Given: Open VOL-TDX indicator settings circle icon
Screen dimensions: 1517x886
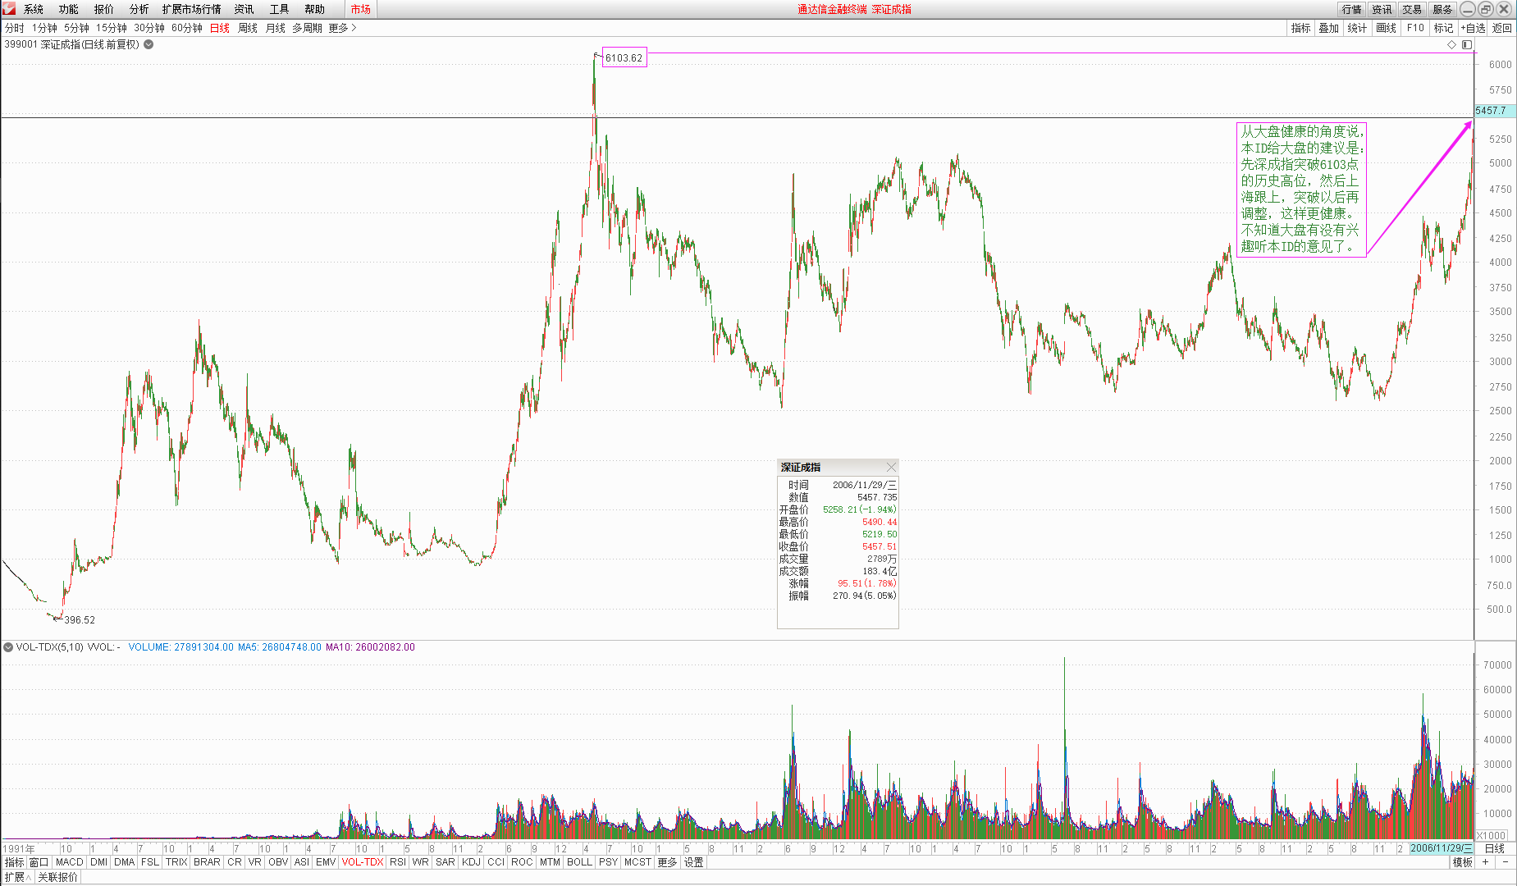Looking at the screenshot, I should point(8,647).
